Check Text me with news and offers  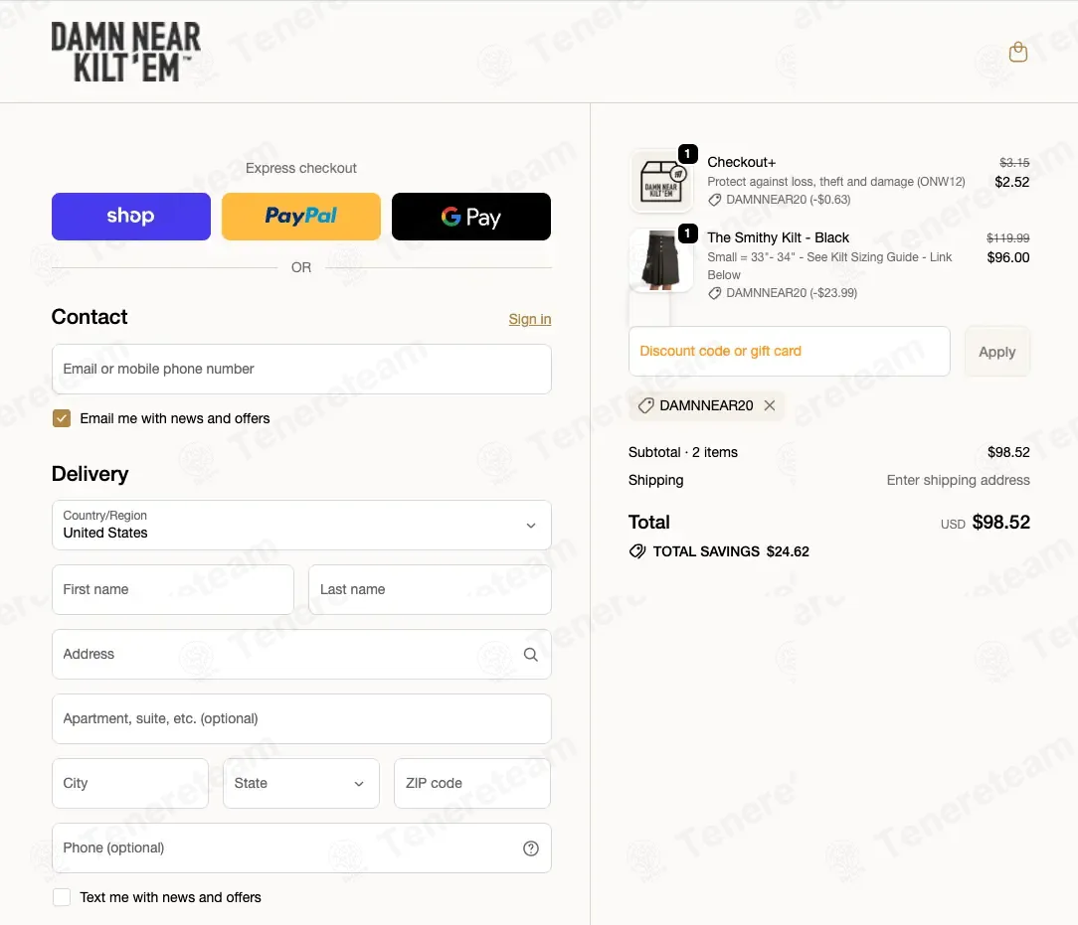(62, 897)
